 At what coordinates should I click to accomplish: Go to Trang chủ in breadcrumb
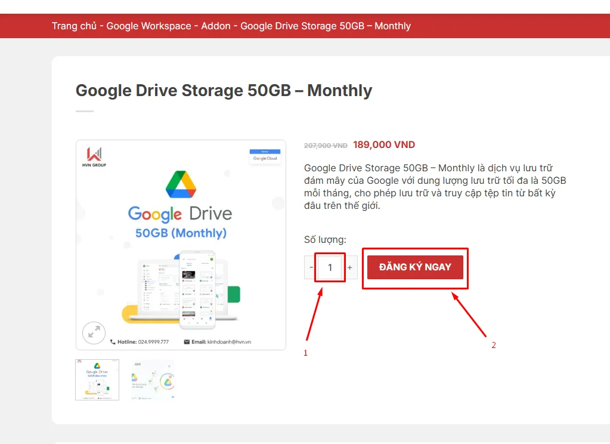[x=74, y=26]
